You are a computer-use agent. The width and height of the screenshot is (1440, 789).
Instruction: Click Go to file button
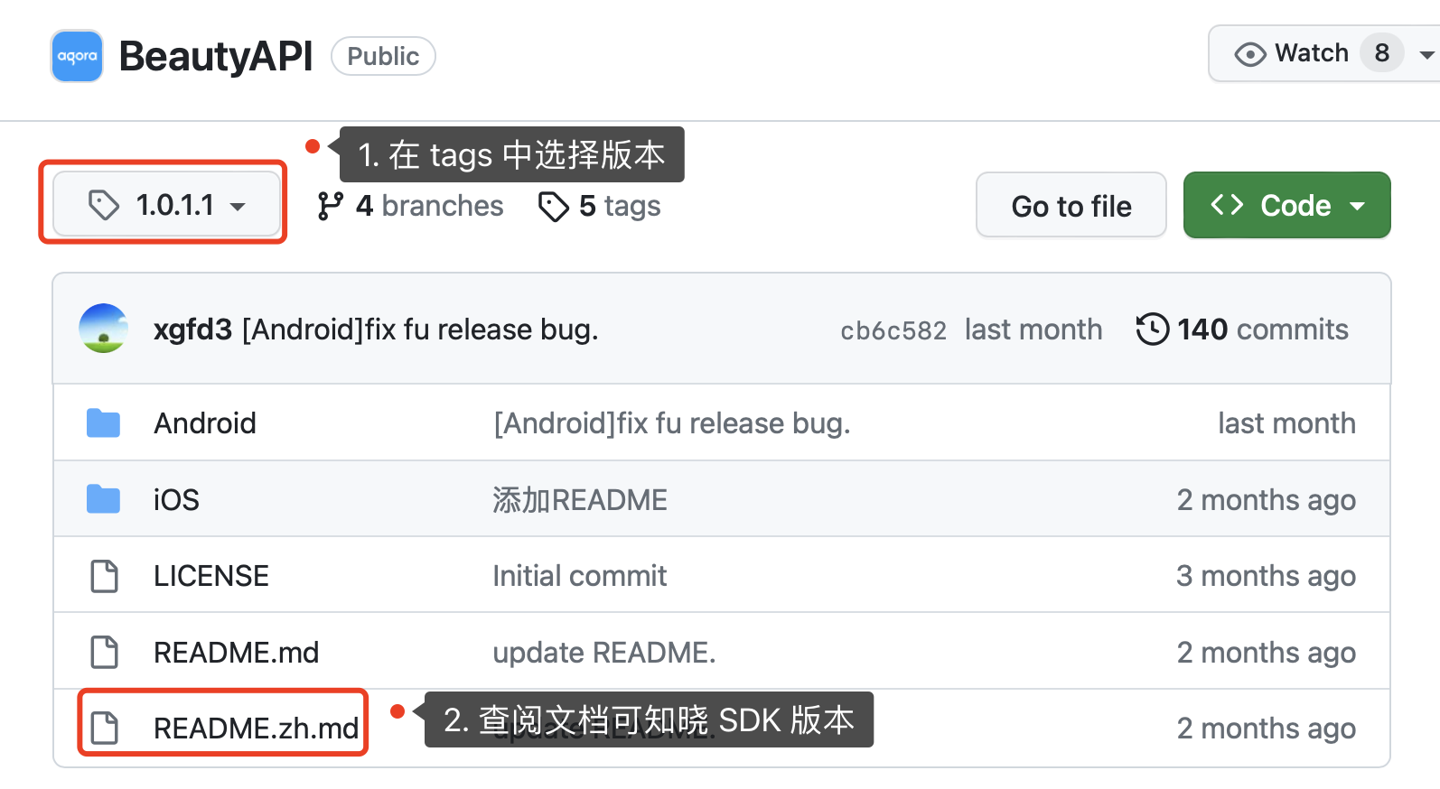coord(1071,206)
